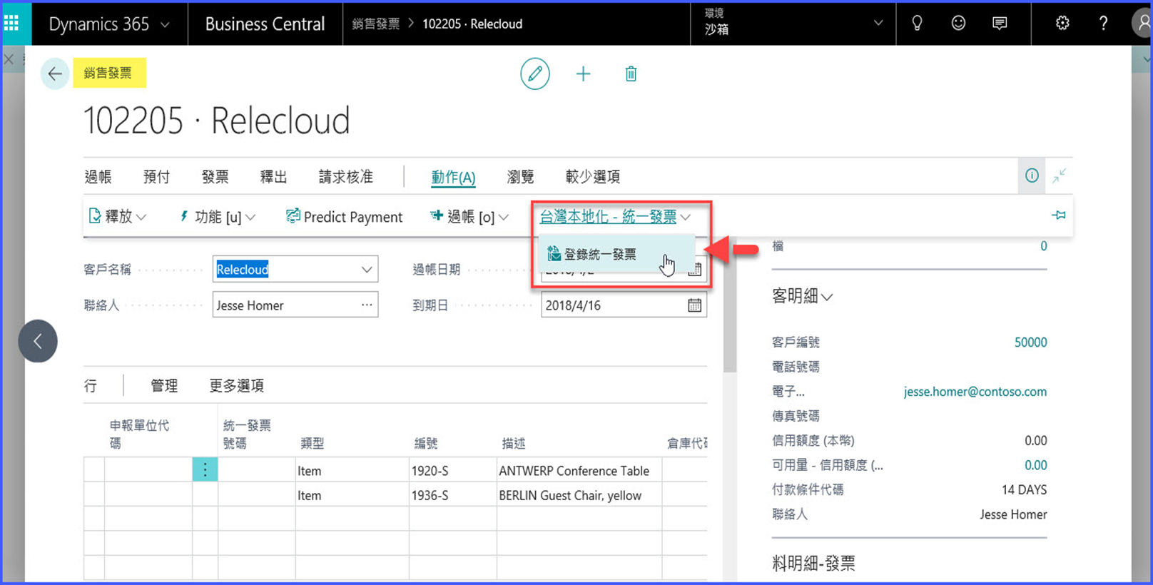The image size is (1153, 585).
Task: Open row options for ANTWERP line
Action: pyautogui.click(x=205, y=469)
